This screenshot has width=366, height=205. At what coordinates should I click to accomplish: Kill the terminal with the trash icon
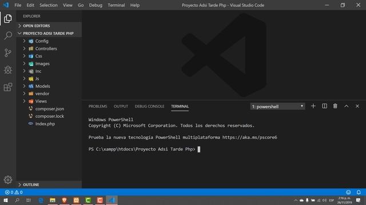pyautogui.click(x=335, y=106)
